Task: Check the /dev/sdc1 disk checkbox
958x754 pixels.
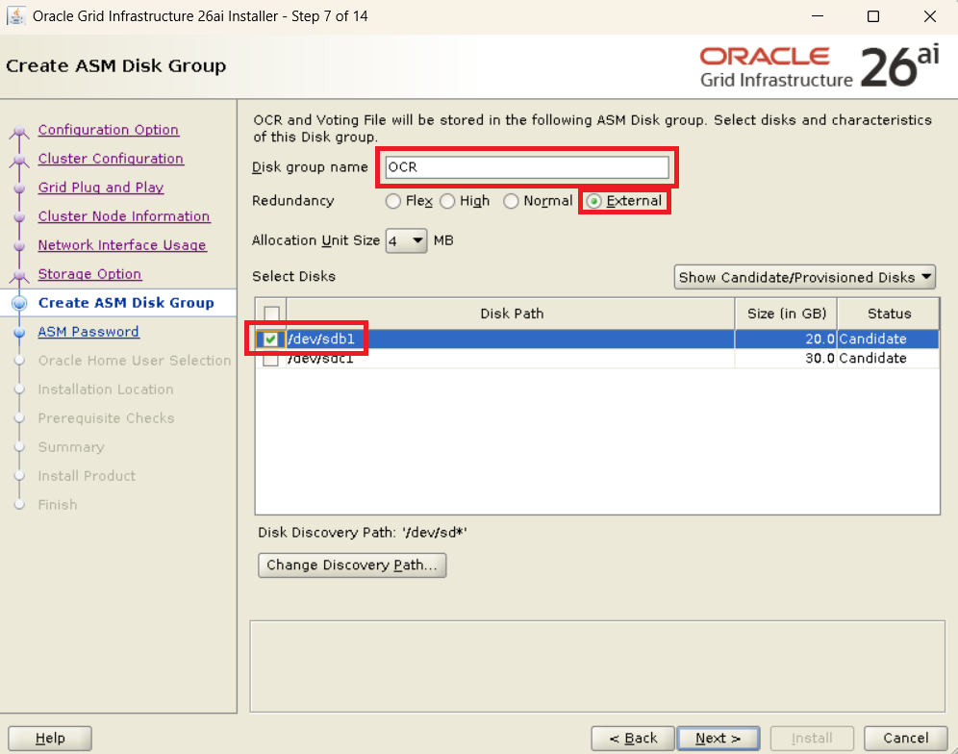Action: (x=271, y=359)
